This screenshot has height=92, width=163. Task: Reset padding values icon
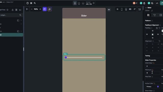tap(159, 28)
